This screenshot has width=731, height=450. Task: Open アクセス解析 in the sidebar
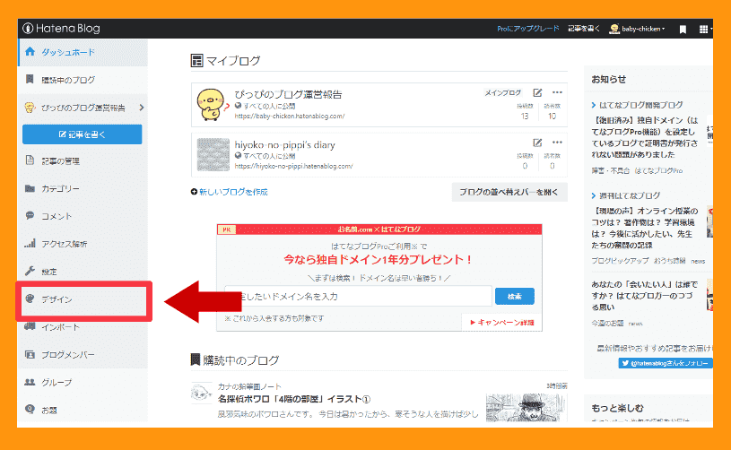pos(83,244)
